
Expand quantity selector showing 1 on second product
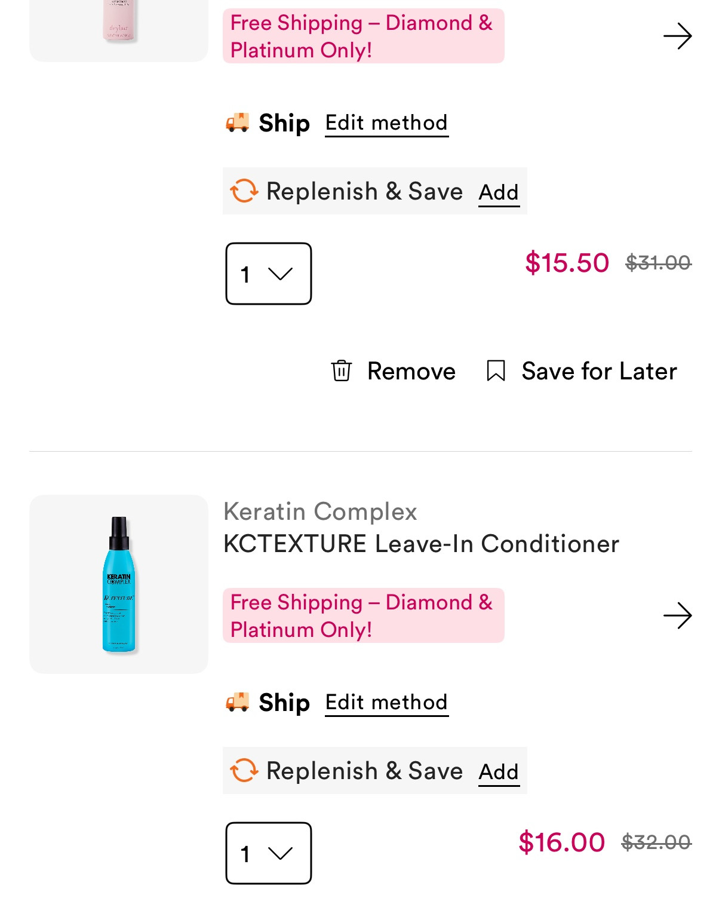[x=268, y=854]
